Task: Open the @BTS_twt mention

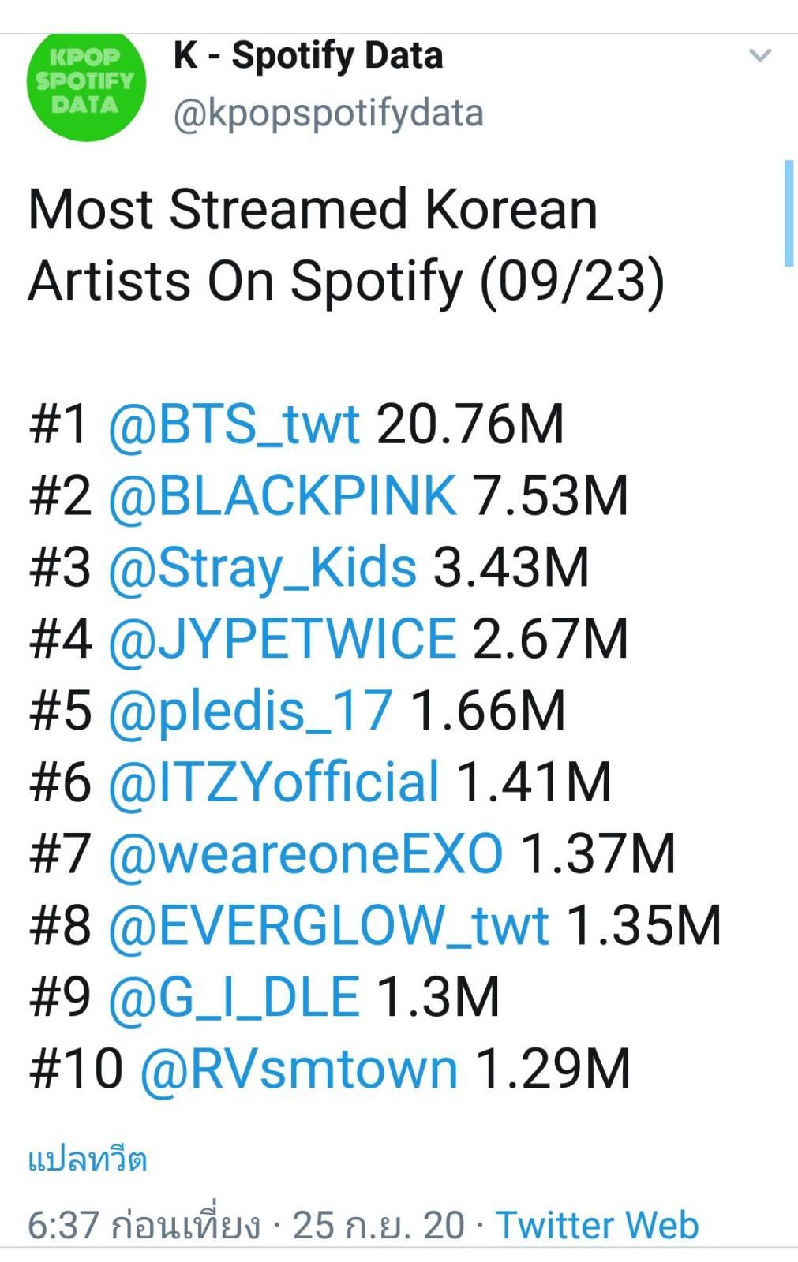Action: tap(234, 424)
